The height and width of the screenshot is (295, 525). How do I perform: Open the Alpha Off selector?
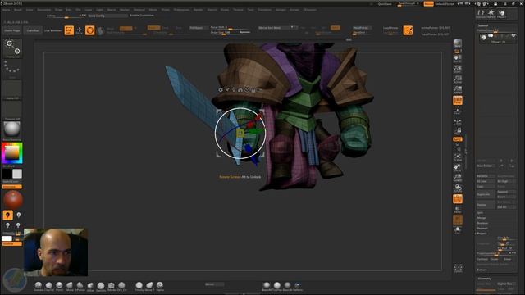(12, 90)
